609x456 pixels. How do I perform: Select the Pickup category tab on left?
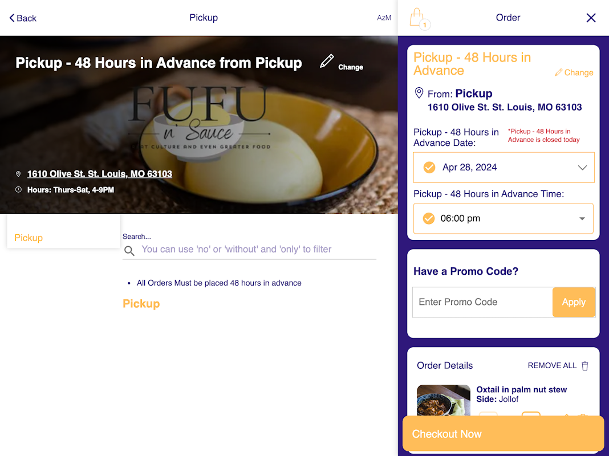pos(29,238)
